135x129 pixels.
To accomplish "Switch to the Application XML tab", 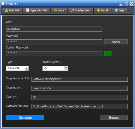I will (x=36, y=11).
